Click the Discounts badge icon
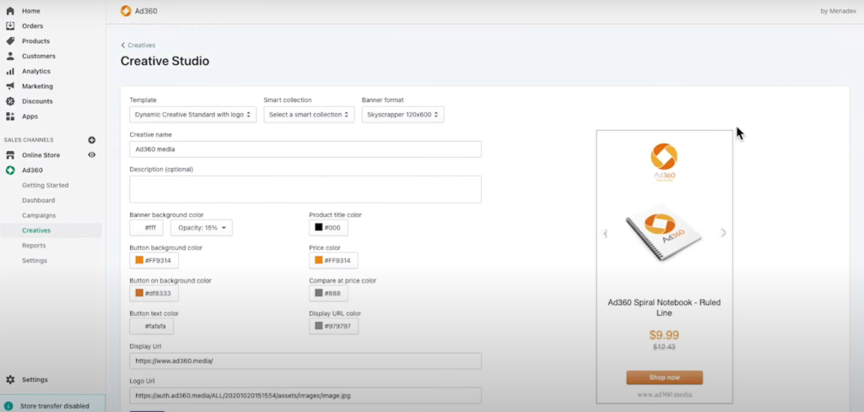Screen dimensions: 864x412 [10, 101]
